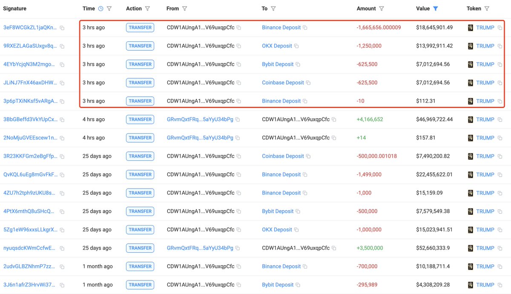The image size is (511, 294).
Task: Copy Bybit Deposit address in $7,012,694.56 row
Action: 298,65
